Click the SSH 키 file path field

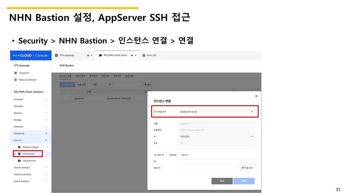209,168
